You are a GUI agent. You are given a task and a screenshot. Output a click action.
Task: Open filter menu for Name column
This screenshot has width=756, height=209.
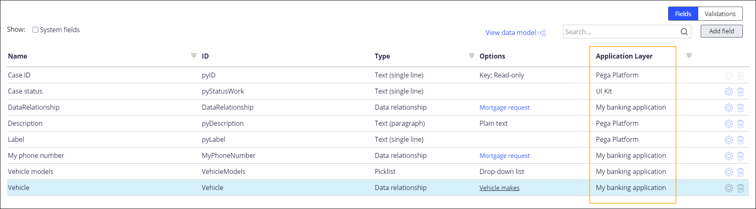194,56
